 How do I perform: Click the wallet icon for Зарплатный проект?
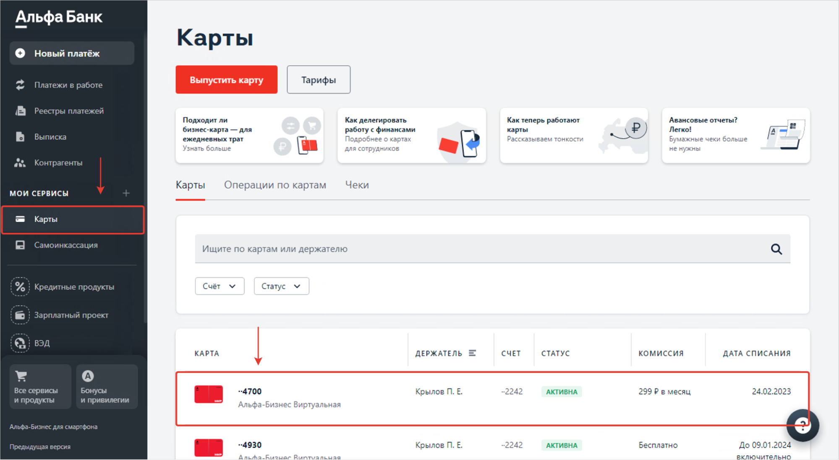[x=20, y=315]
